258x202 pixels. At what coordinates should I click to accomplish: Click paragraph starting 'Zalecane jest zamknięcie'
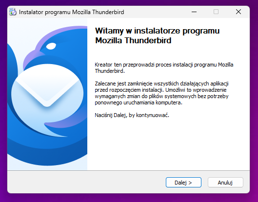(x=161, y=93)
